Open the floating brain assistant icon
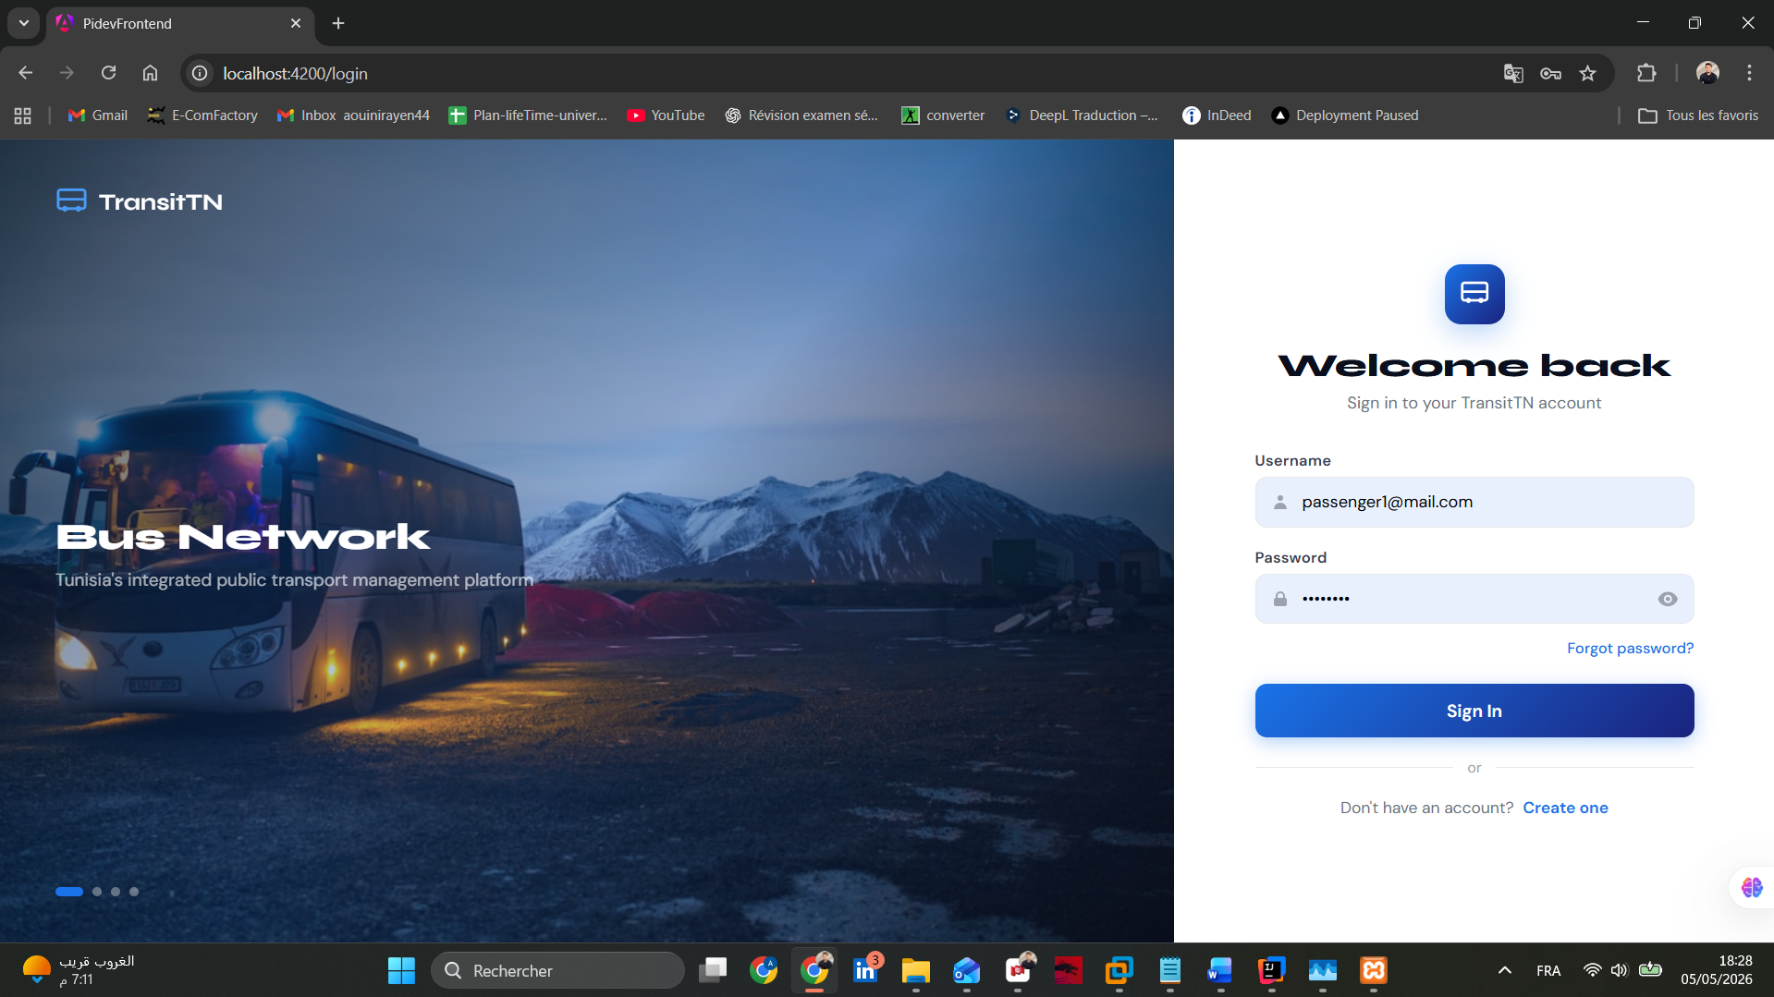1774x997 pixels. (1752, 887)
